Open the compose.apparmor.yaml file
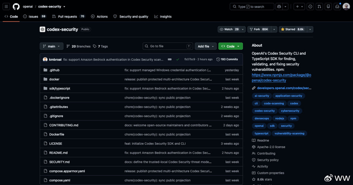Screen dimensions: 353x185 (x=67, y=171)
